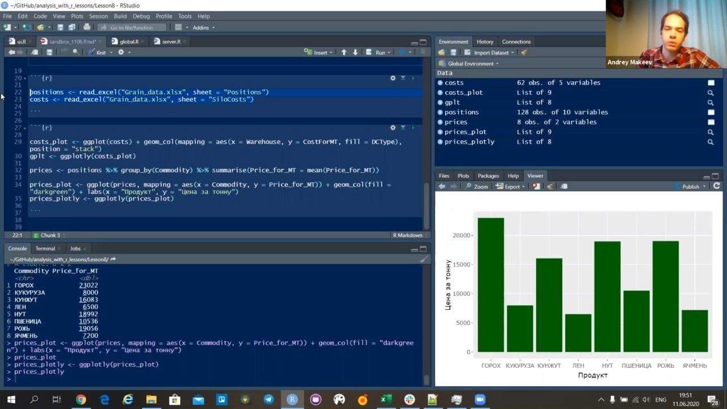Open the Session menu
This screenshot has width=727, height=409.
98,16
